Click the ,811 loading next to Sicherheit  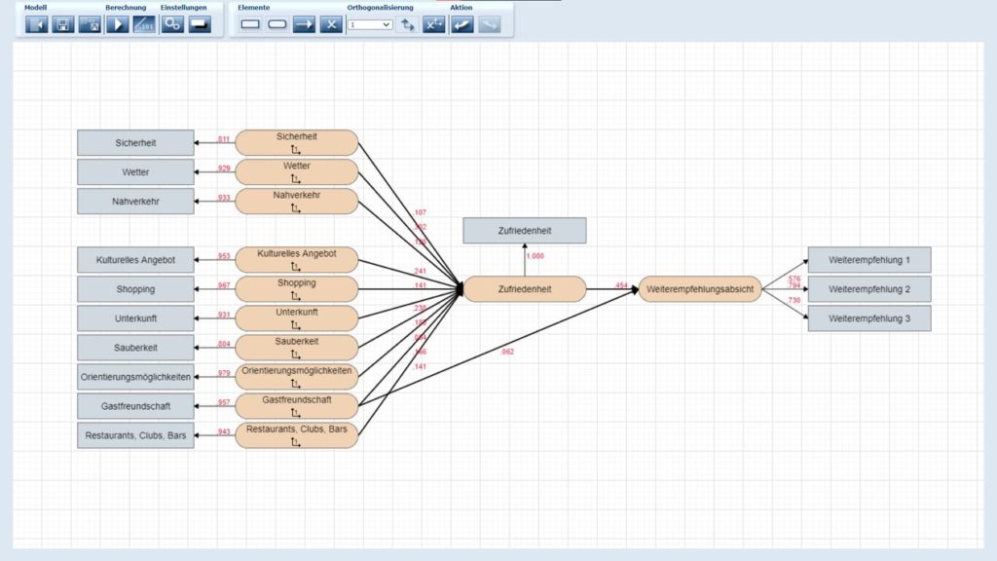point(224,139)
